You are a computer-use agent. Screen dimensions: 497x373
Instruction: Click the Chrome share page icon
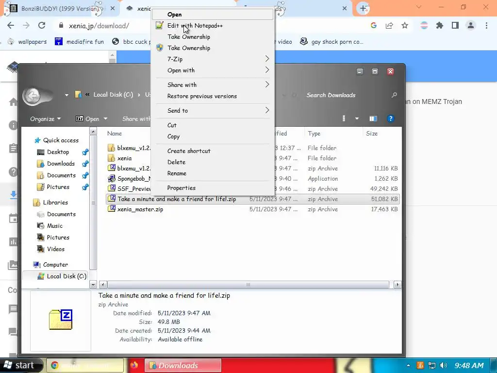tap(389, 26)
